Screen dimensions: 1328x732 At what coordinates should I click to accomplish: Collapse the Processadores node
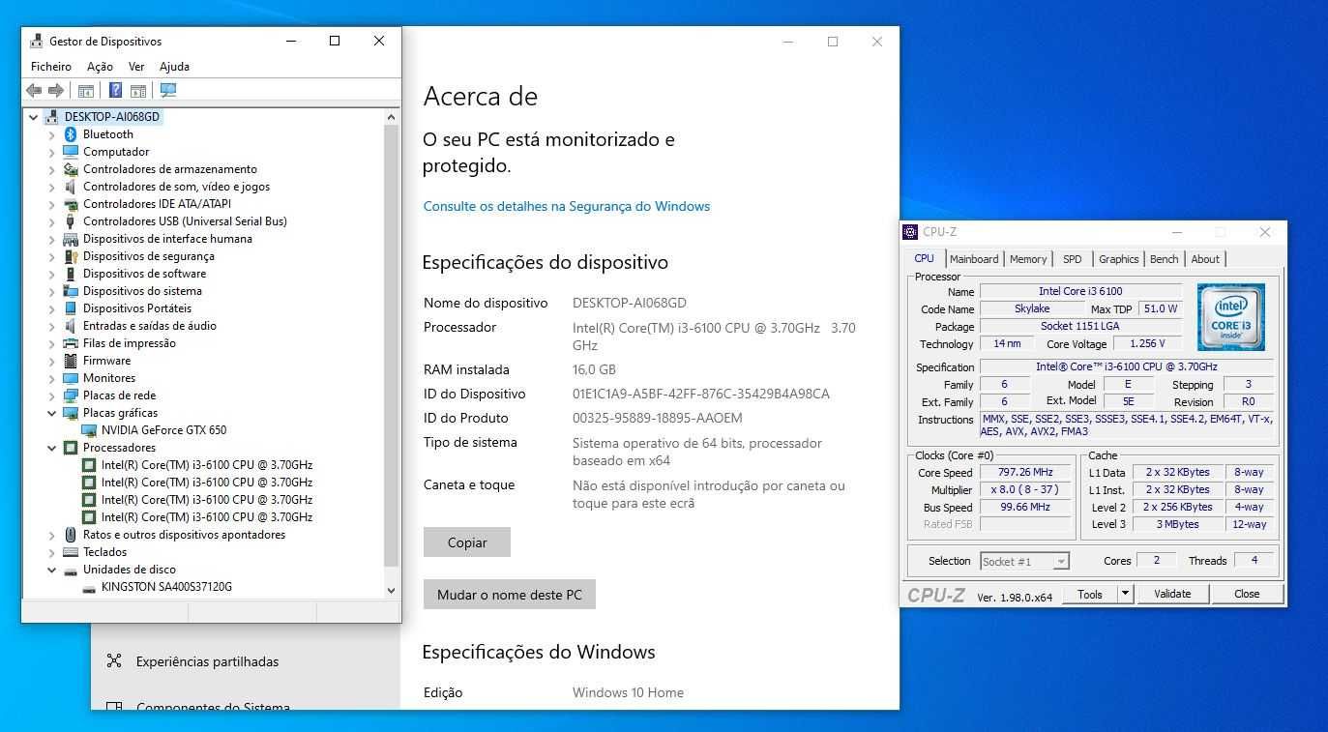(x=52, y=448)
